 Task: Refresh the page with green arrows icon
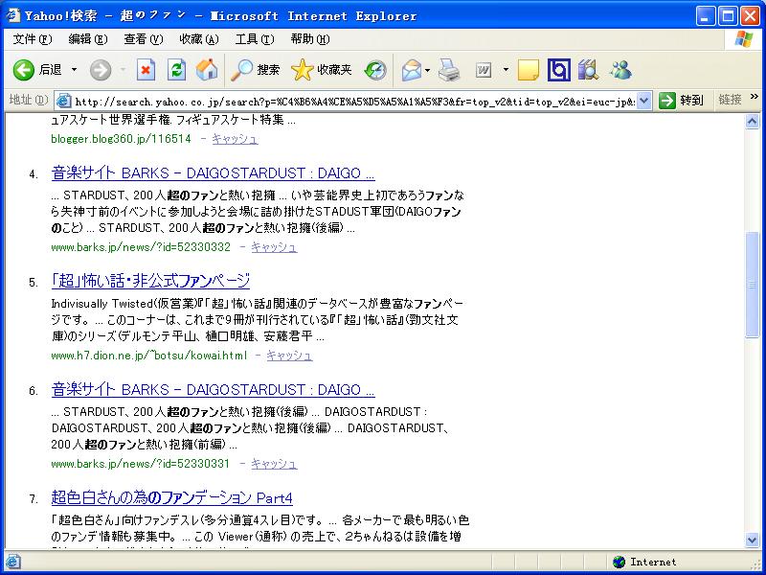click(x=176, y=70)
